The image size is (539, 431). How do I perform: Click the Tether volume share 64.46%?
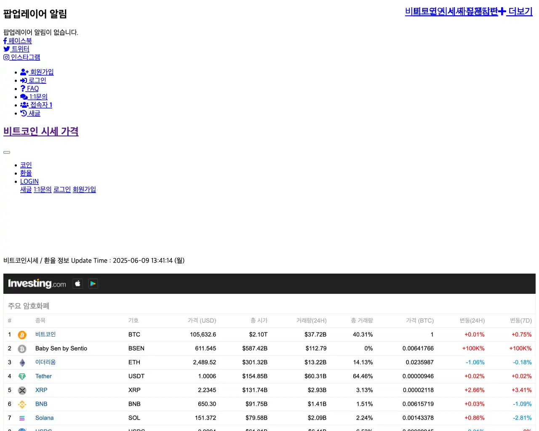pos(363,376)
